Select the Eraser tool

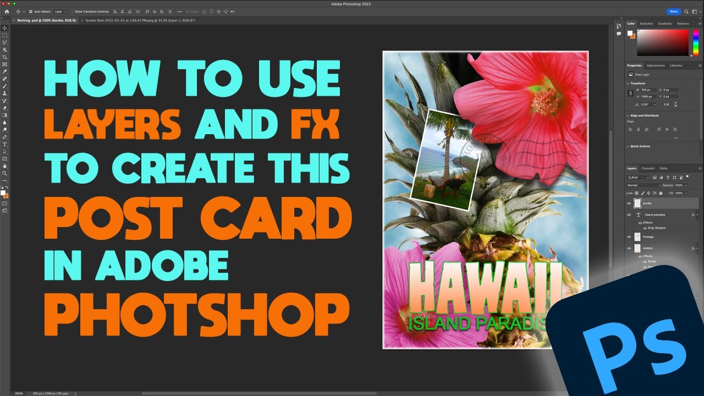pos(5,107)
